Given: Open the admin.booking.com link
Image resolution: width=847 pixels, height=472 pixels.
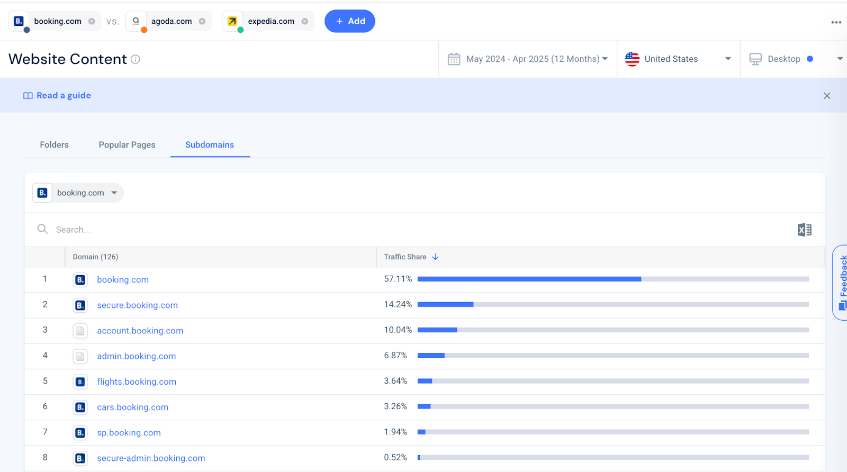Looking at the screenshot, I should pos(136,356).
